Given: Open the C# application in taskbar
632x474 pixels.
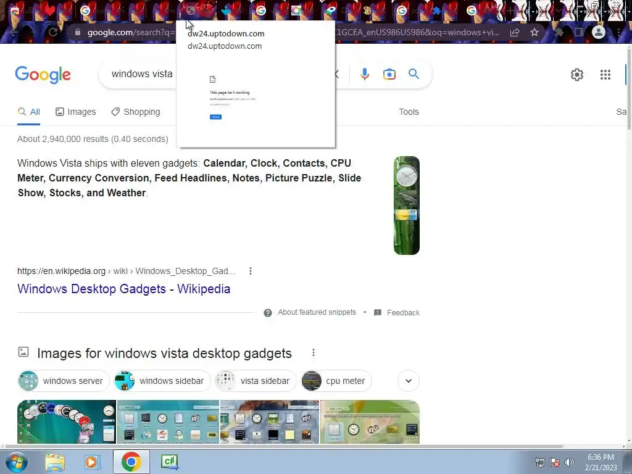Looking at the screenshot, I should point(169,462).
